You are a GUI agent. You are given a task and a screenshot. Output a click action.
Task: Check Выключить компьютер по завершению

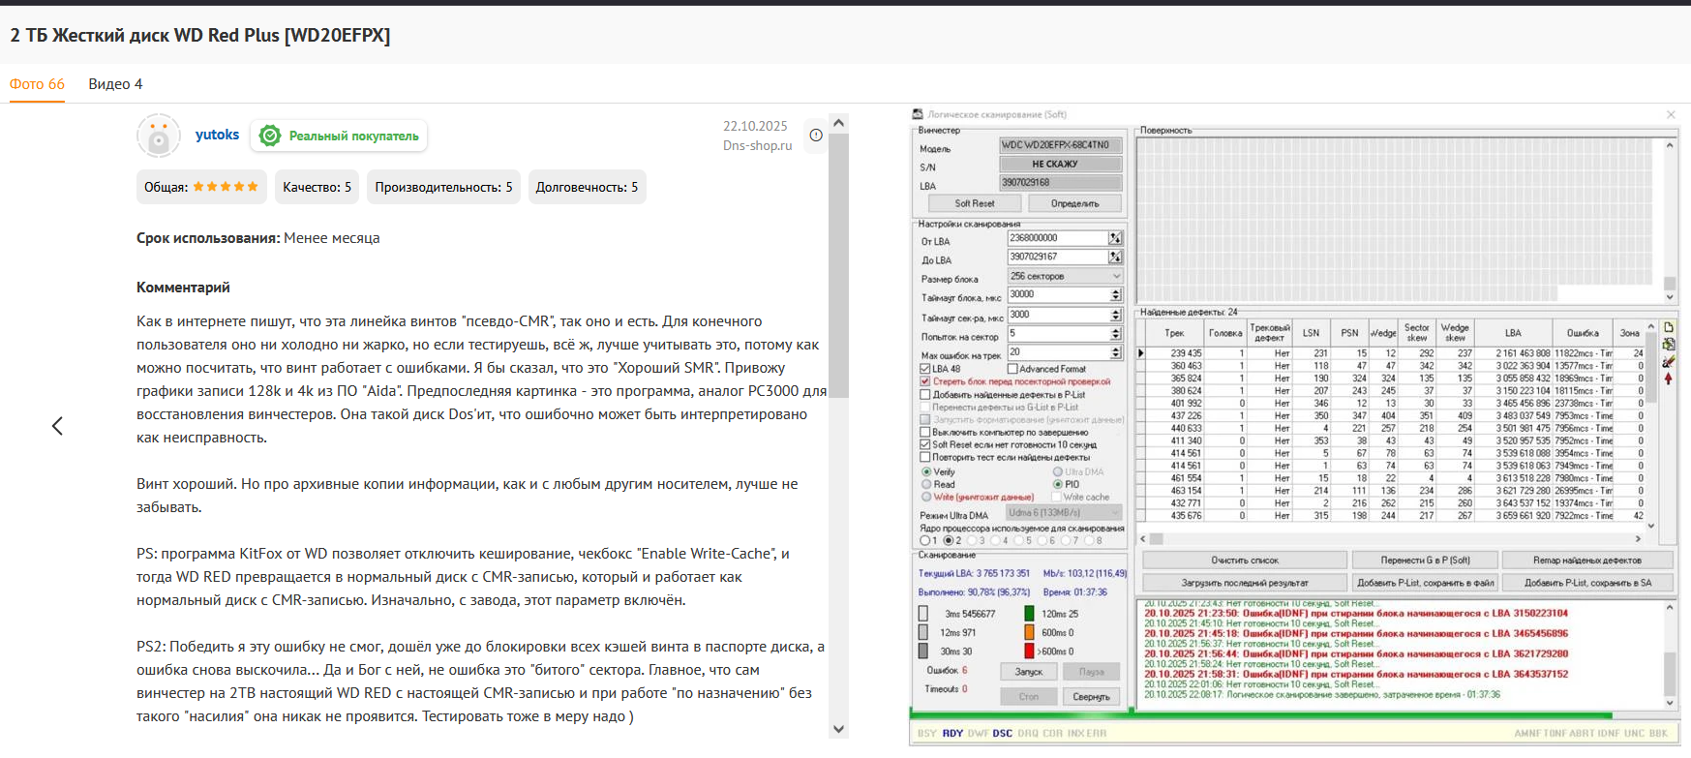(925, 433)
